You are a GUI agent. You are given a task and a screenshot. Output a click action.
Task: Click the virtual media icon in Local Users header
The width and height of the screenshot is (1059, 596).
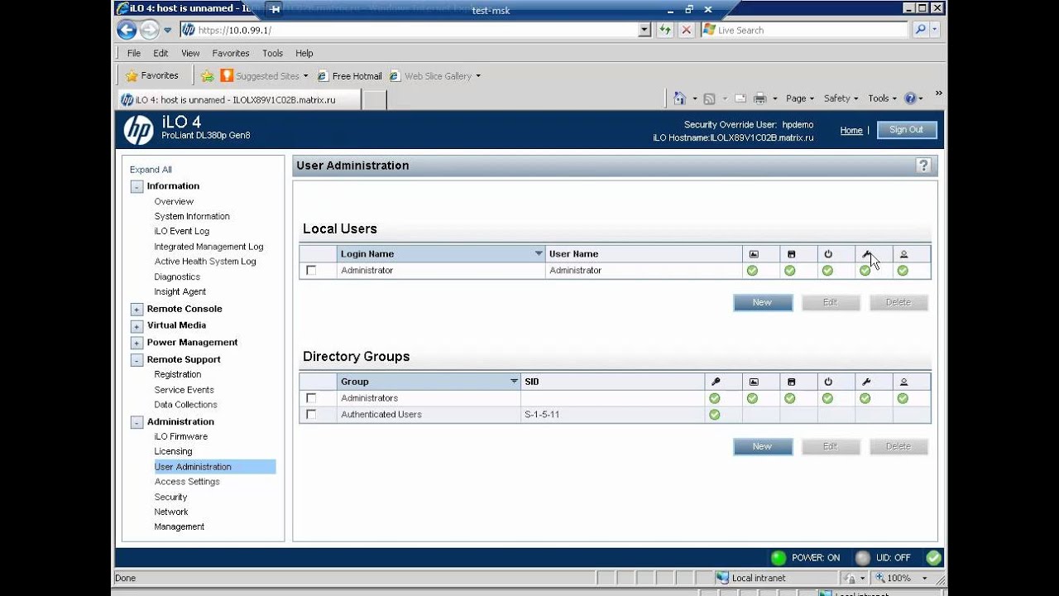click(x=790, y=254)
